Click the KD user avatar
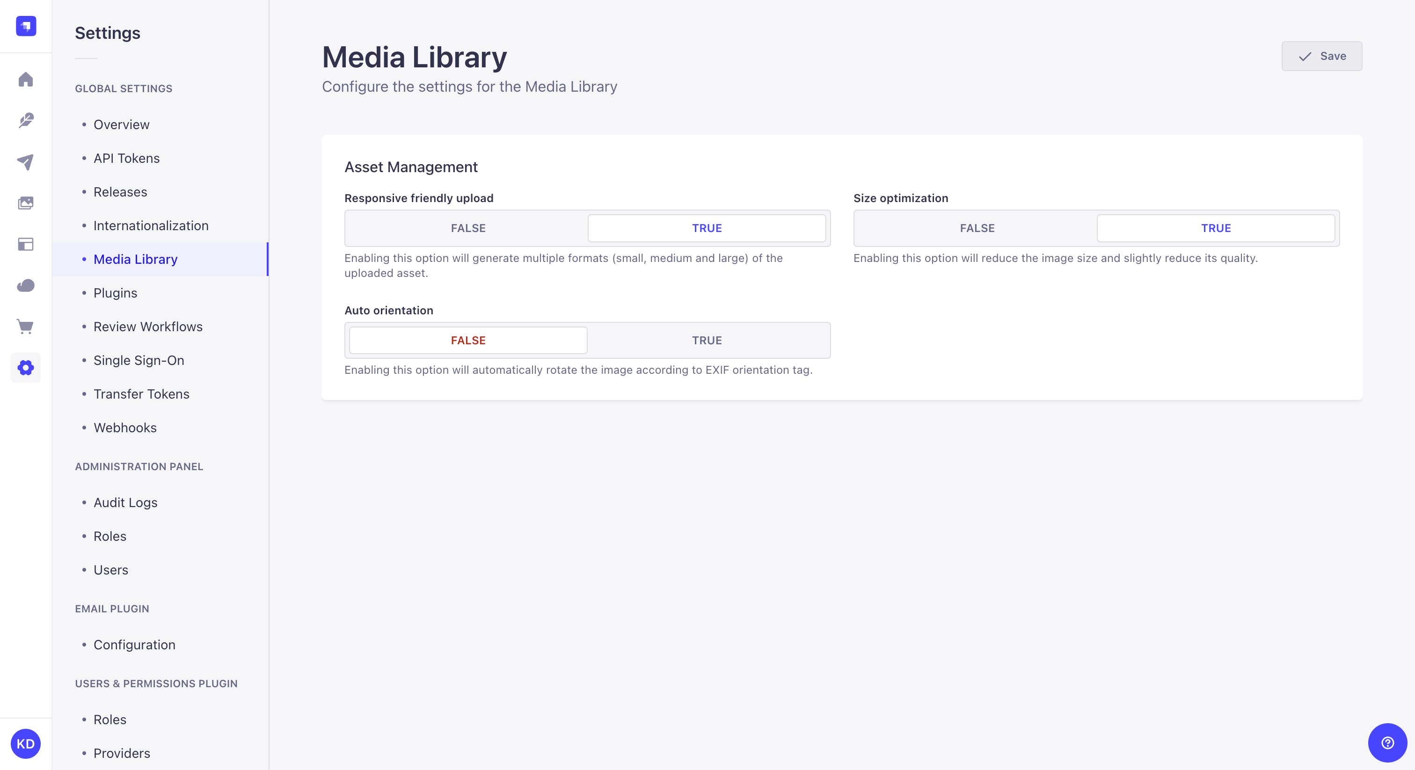Viewport: 1415px width, 770px height. pos(26,743)
